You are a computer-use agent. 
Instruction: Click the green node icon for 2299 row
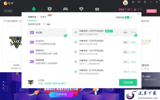point(76,42)
